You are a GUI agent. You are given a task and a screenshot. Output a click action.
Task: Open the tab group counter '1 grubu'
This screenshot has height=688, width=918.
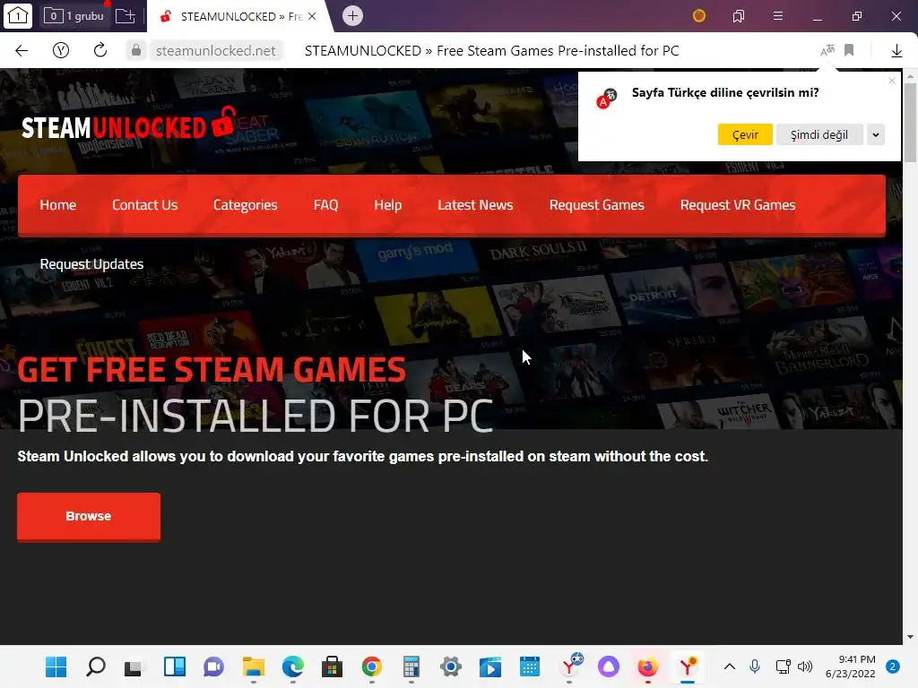point(74,16)
